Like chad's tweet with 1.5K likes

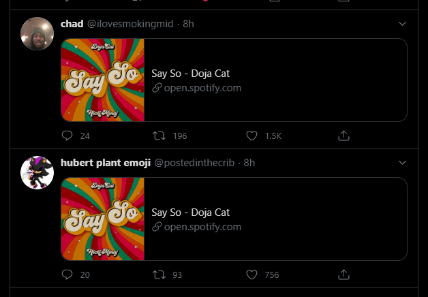click(x=252, y=136)
